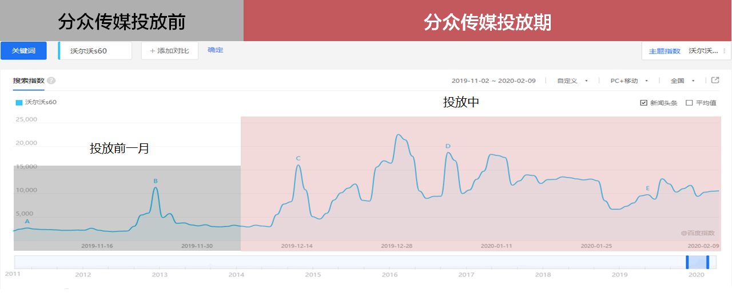Screen dimensions: 732x301
Task: Click the highlighted selection window on the year timeline
Action: [x=698, y=262]
